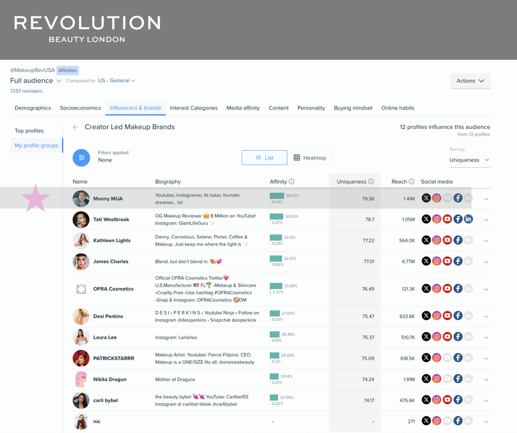The height and width of the screenshot is (433, 517).
Task: Expand the carli bybel row
Action: pos(486,400)
